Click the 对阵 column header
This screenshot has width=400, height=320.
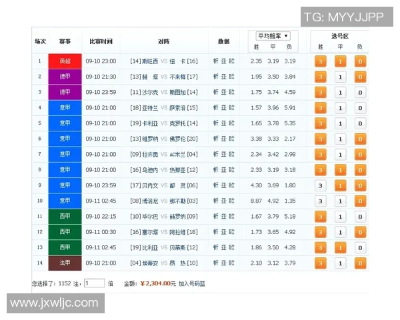click(x=164, y=41)
